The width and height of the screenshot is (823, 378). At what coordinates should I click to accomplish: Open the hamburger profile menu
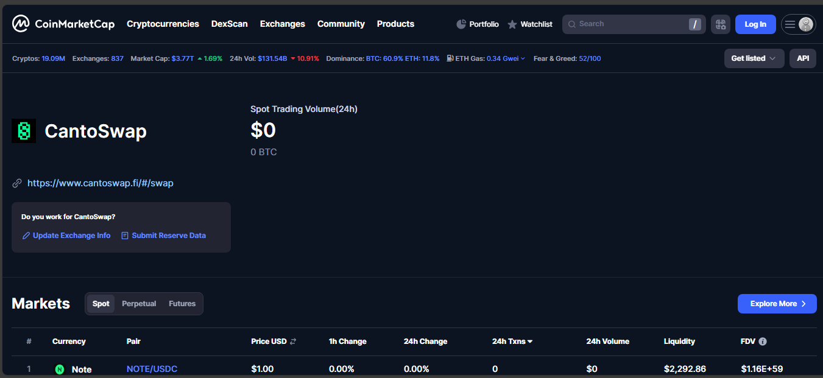point(798,24)
